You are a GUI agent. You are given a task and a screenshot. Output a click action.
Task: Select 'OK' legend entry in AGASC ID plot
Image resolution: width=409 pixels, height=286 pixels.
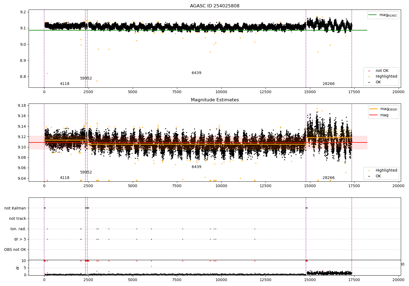[378, 82]
